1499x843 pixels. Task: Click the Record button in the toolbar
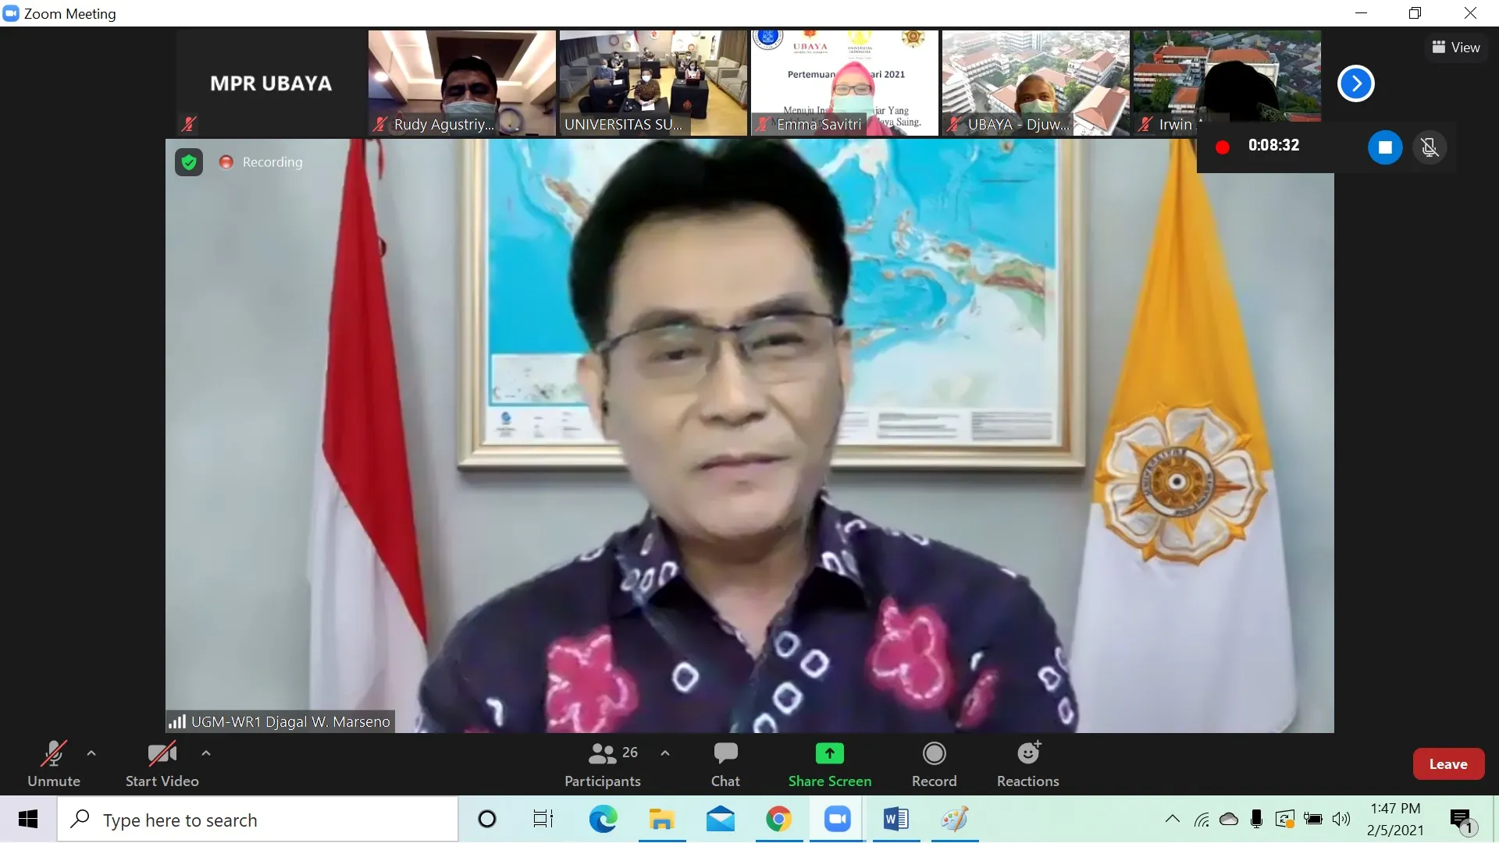934,764
